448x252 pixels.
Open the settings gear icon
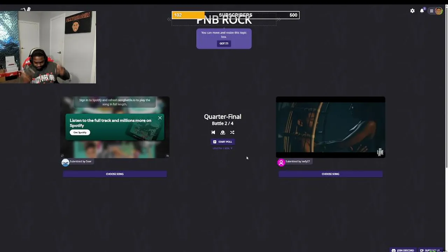coord(412,11)
